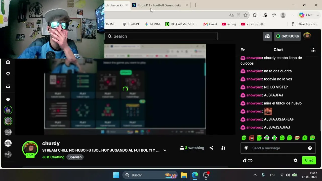Open churdy's live profile avatar
This screenshot has width=322, height=181.
[x=30, y=149]
